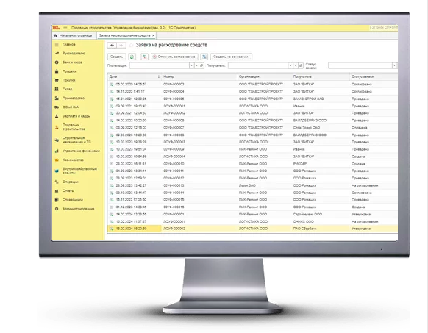428x333 pixels.
Task: Close the Заявка на расходование средств tab
Action: [153, 35]
